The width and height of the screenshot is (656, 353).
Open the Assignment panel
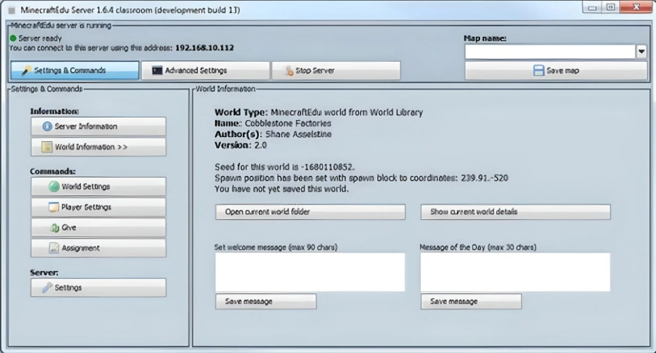[99, 248]
